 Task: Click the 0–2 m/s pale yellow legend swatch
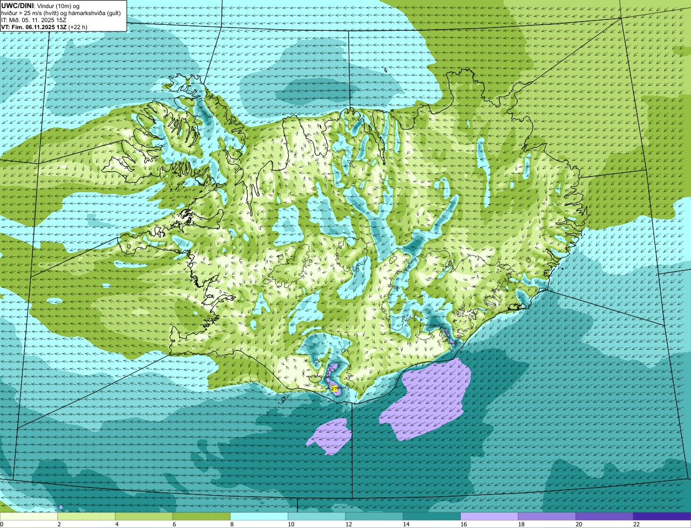29,516
